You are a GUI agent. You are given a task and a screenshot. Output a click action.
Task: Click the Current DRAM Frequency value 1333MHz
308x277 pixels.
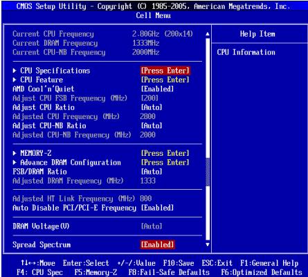145,43
